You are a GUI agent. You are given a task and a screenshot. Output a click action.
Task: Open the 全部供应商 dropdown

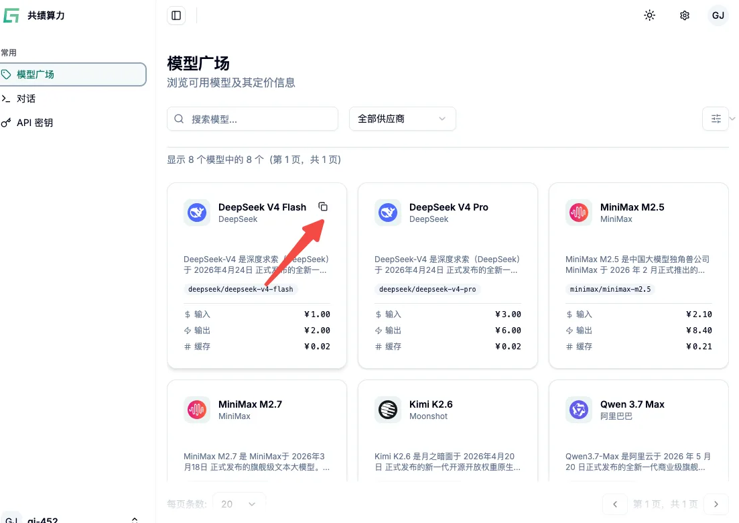pyautogui.click(x=402, y=119)
